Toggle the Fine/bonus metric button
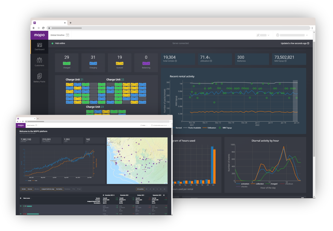This screenshot has width=333, height=231. coord(67,189)
